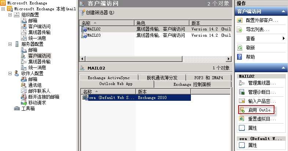Click 属性 under MAIL02 actions

tap(252, 128)
